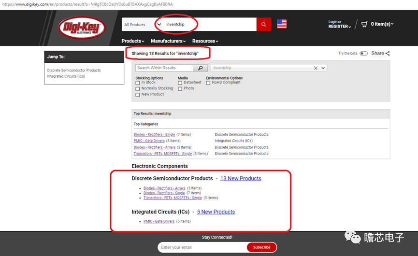Open Diodes - Rectifiers - Single in Top Categories
Viewport: 418px width, 256px height.
tap(154, 135)
